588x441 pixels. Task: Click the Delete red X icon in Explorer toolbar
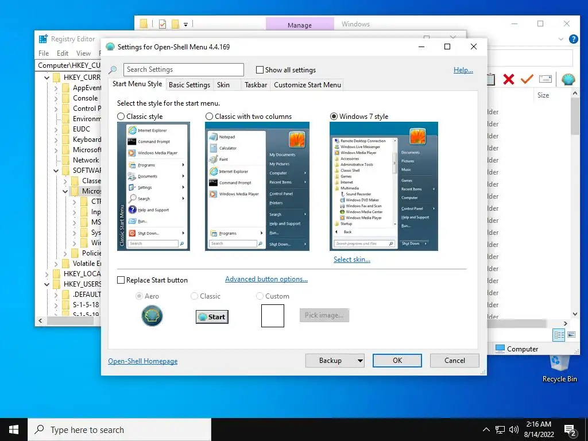click(509, 79)
